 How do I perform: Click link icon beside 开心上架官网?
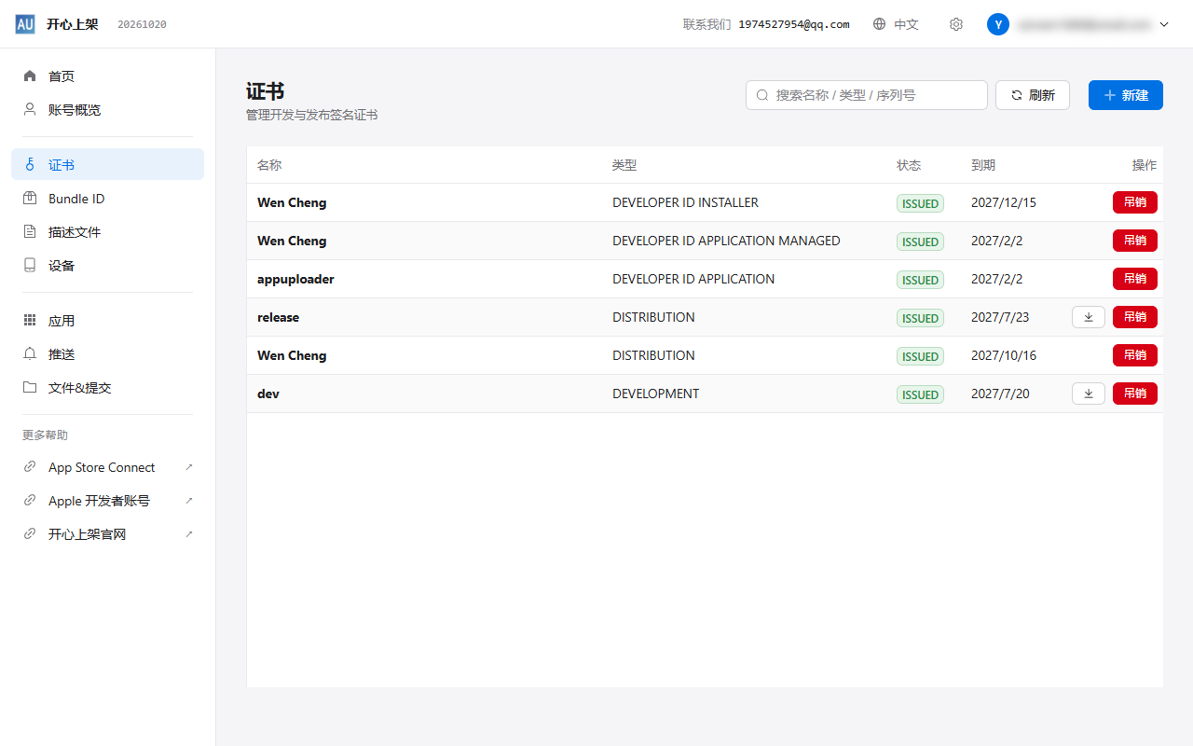[x=30, y=534]
